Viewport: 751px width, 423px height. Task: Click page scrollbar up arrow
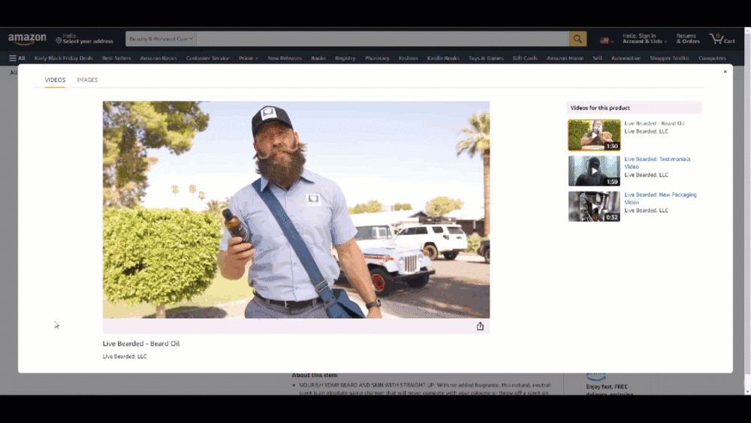(x=748, y=31)
